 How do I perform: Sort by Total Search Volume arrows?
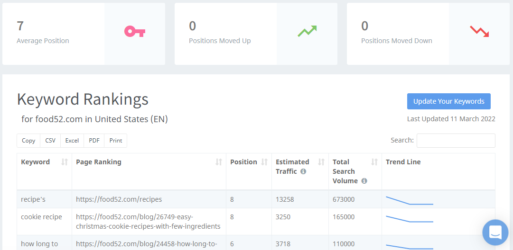[x=374, y=162]
